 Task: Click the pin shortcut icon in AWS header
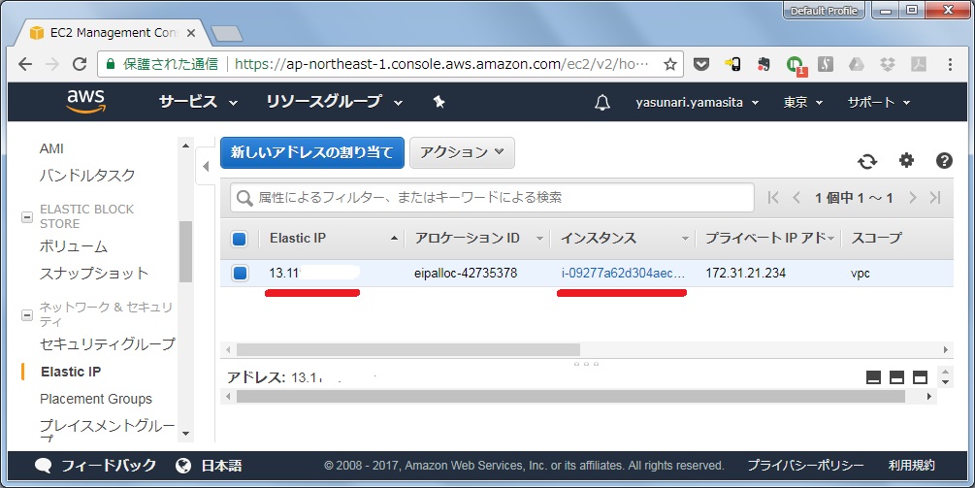439,102
